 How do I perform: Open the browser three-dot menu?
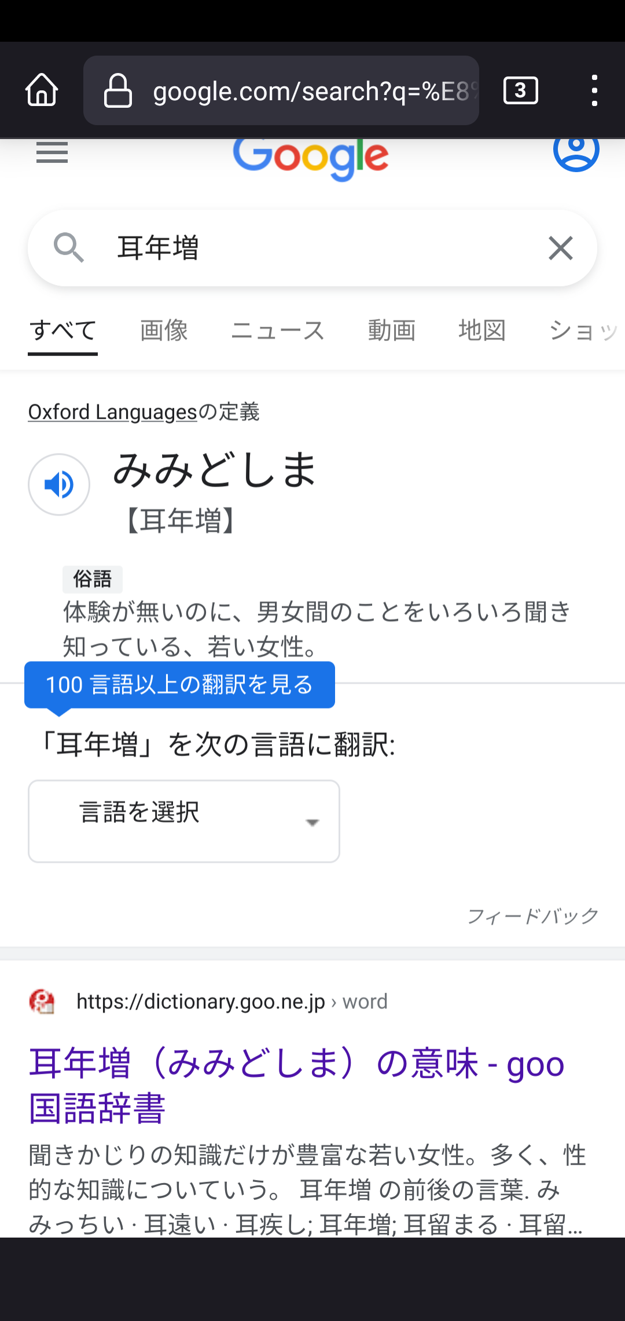594,90
